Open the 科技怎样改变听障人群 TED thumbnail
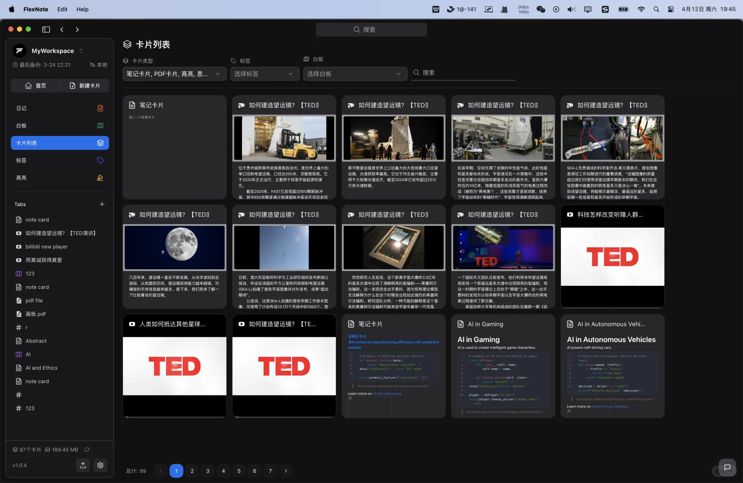743x483 pixels. pyautogui.click(x=612, y=257)
